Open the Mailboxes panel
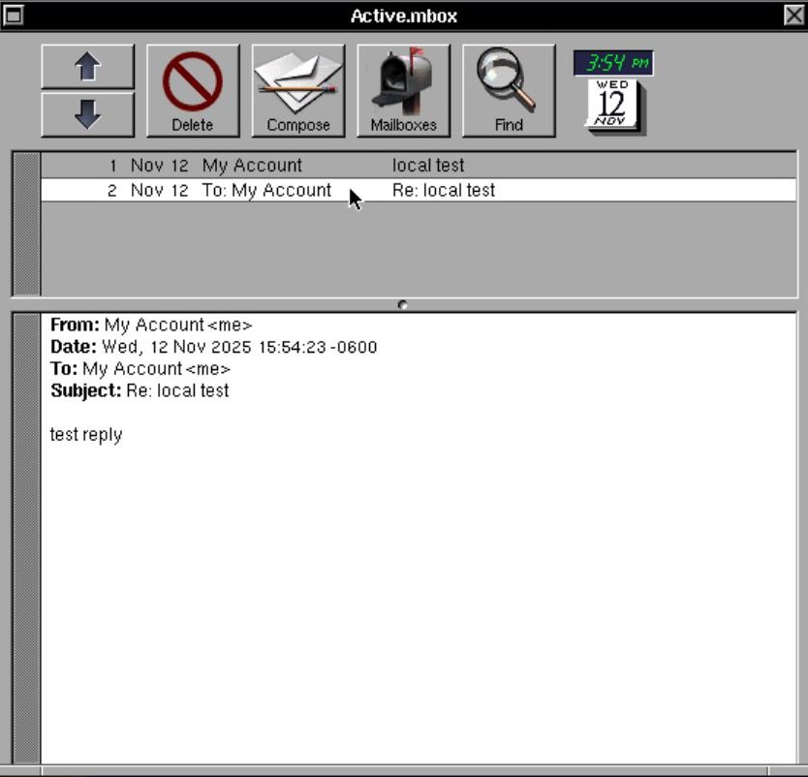 pos(403,90)
